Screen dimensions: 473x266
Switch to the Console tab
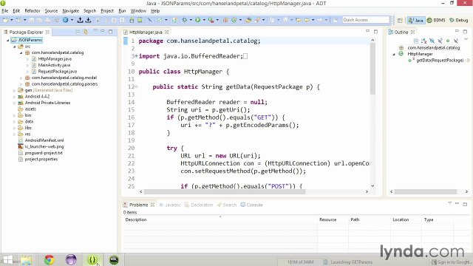coord(251,205)
